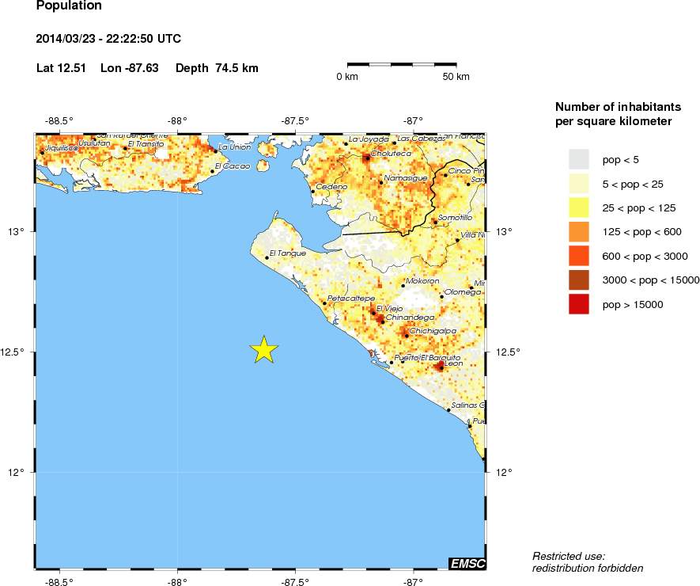Click the Choluteca city marker
Viewport: 700px width, 586px height.
click(x=367, y=158)
